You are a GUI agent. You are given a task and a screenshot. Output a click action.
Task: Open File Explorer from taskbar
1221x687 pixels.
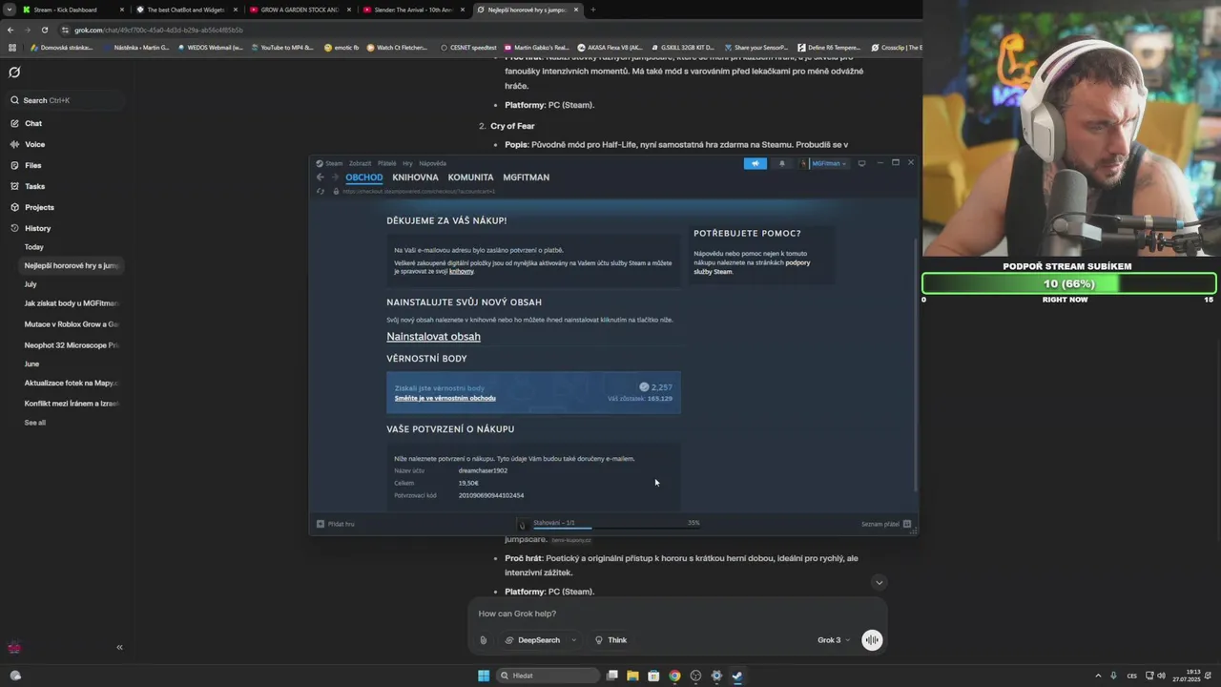click(x=632, y=676)
